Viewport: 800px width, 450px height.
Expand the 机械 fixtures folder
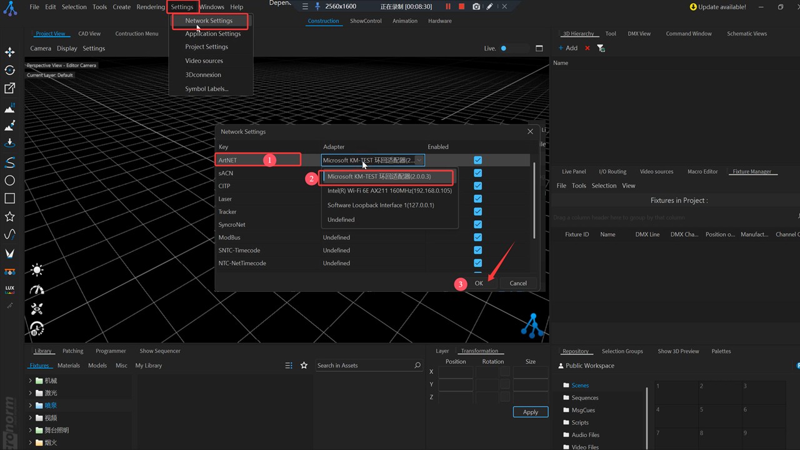[x=30, y=381]
